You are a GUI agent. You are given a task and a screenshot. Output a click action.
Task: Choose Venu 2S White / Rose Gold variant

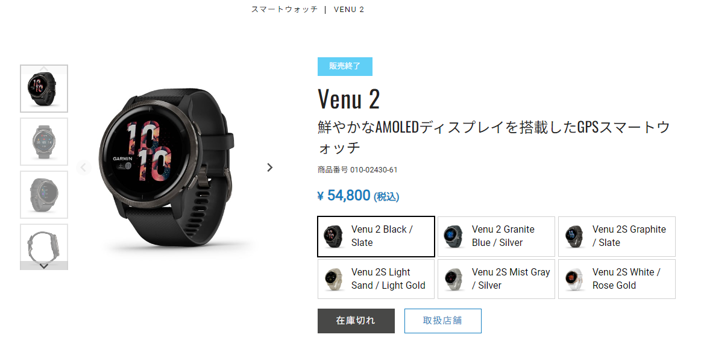617,279
